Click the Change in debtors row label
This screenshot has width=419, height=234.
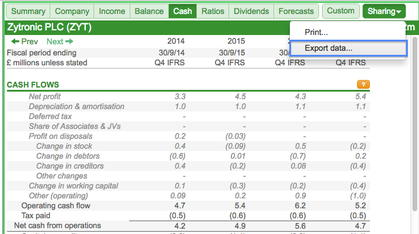click(68, 156)
